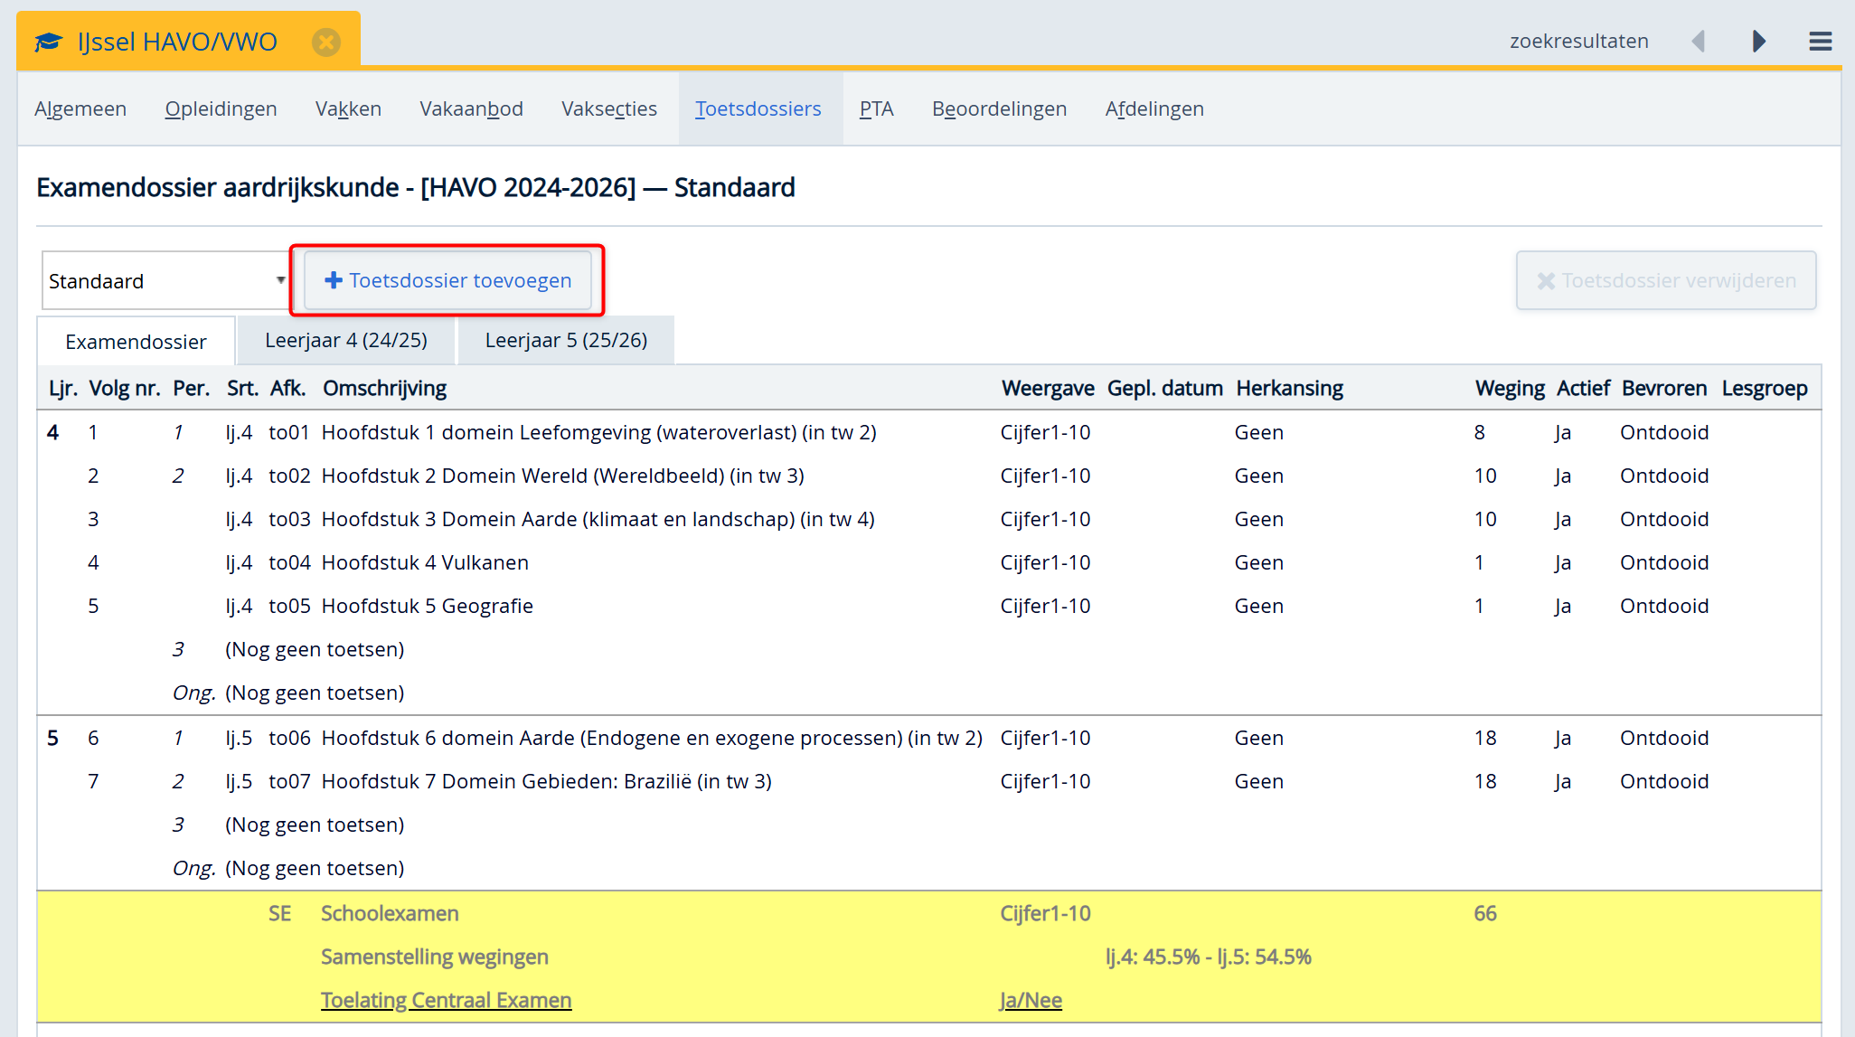Click the Ja/Nee link

click(x=1030, y=1000)
